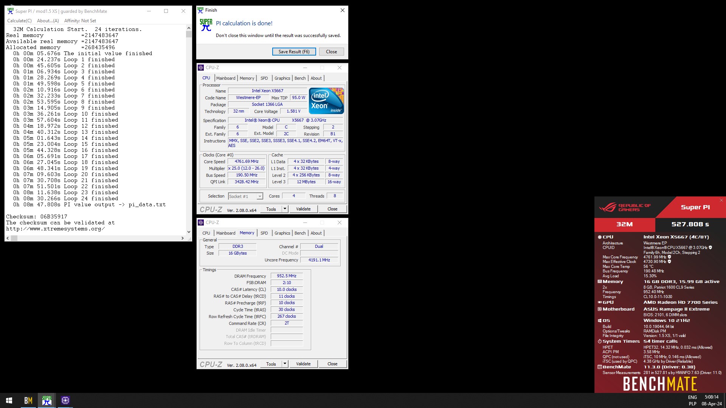The width and height of the screenshot is (726, 408).
Task: Open BenchMate from the taskbar
Action: 28,400
